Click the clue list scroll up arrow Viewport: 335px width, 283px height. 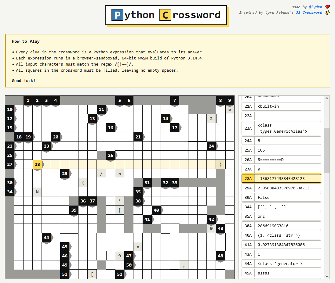[327, 98]
